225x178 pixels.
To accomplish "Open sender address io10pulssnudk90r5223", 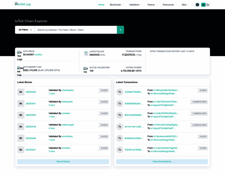I will tap(166, 136).
